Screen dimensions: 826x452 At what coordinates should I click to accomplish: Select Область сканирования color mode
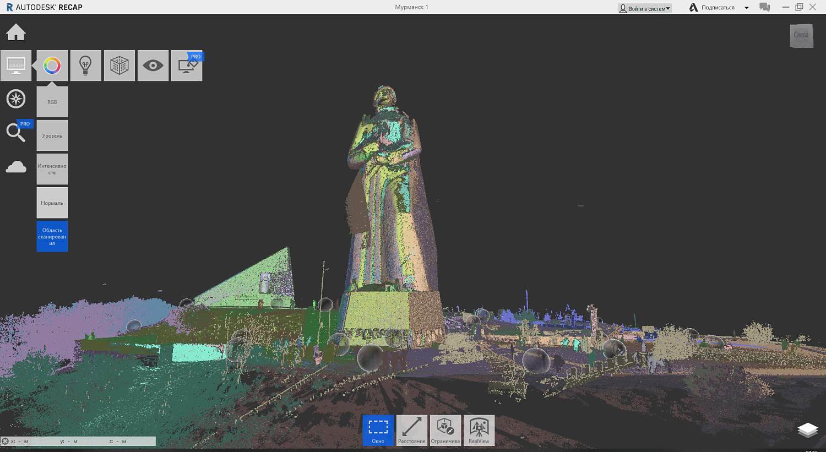pos(52,237)
